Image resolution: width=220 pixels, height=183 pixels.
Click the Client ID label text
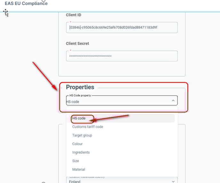coord(74,15)
